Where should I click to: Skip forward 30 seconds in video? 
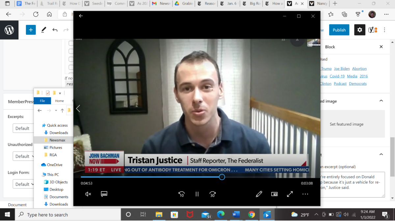point(213,194)
